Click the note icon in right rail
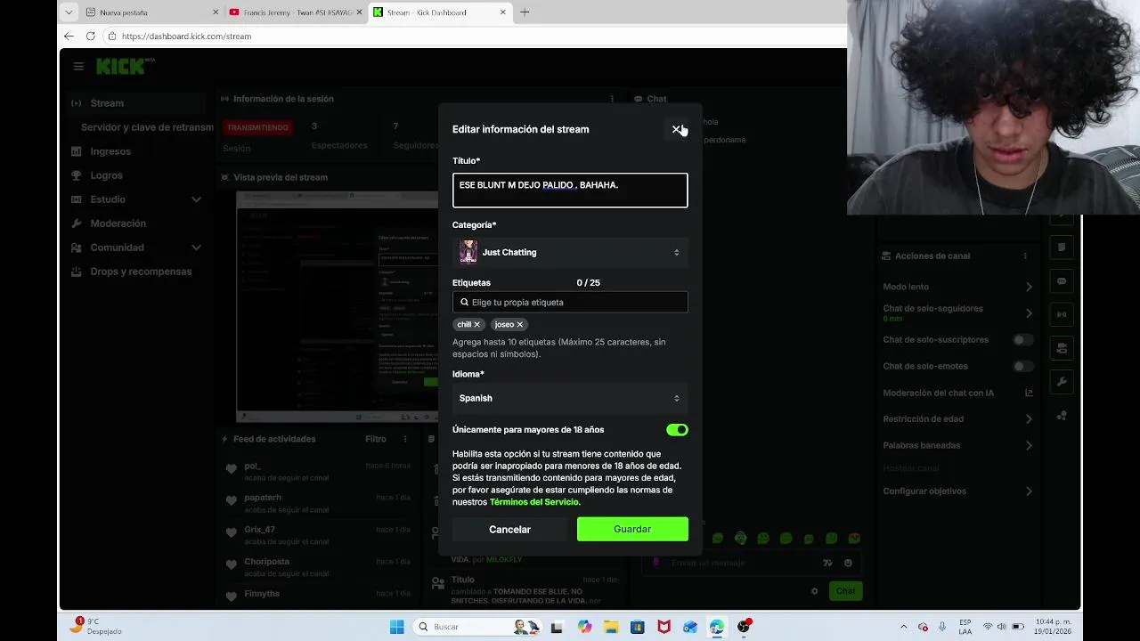This screenshot has height=641, width=1140. tap(1062, 247)
